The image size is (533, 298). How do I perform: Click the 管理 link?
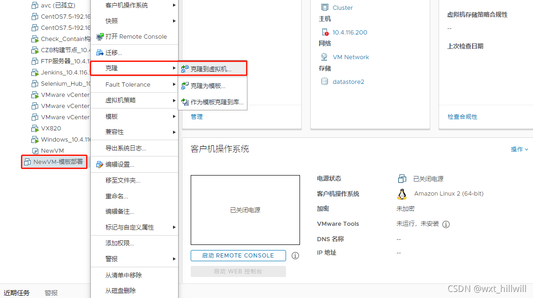click(x=196, y=117)
